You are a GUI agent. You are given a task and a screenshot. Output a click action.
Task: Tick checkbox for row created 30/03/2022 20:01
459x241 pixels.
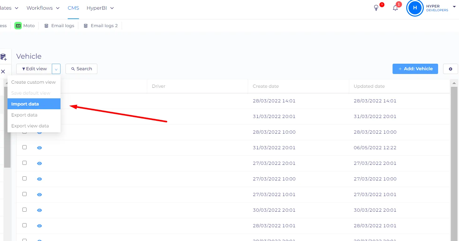pyautogui.click(x=25, y=209)
